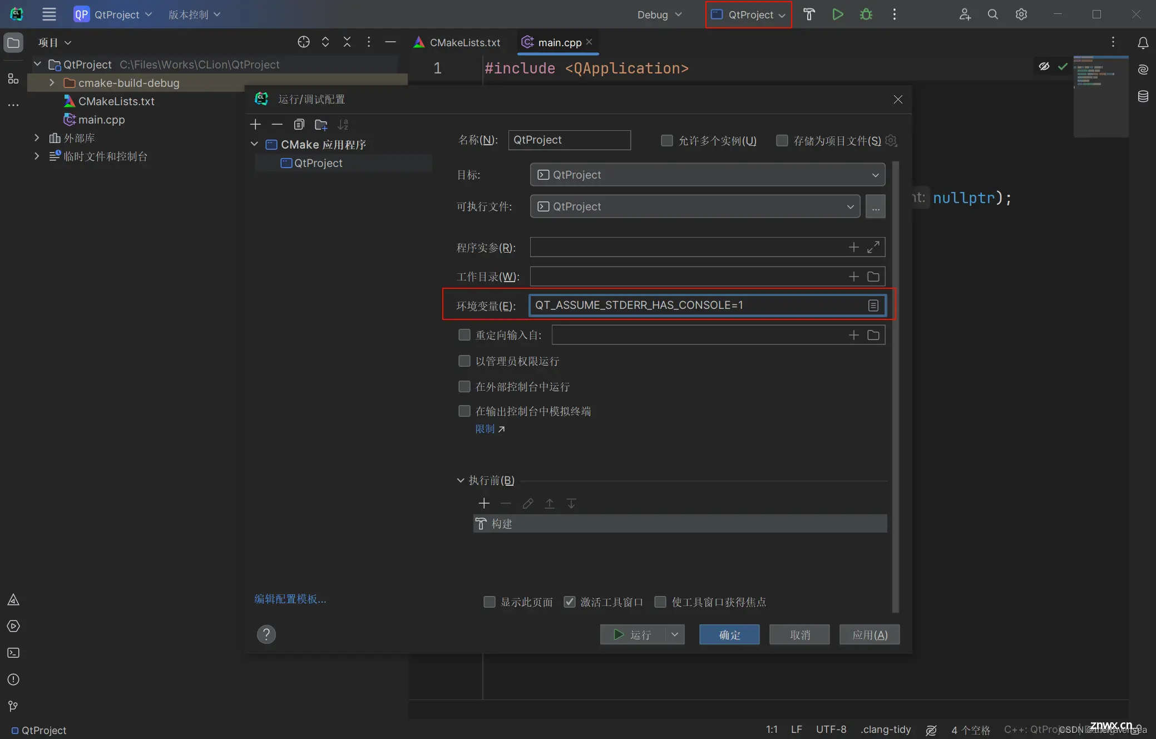Open CMake tool window triangle icon

[x=13, y=600]
